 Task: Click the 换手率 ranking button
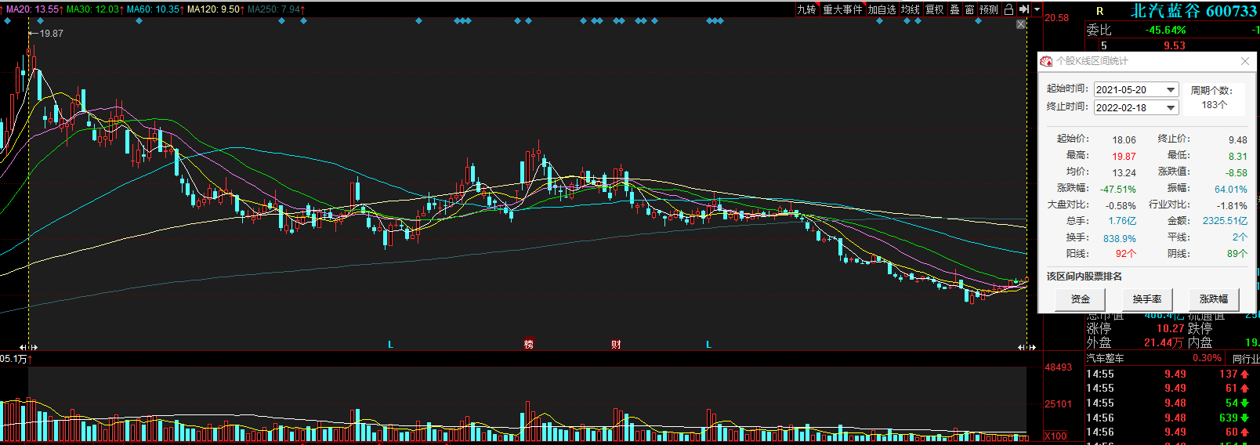(1146, 299)
